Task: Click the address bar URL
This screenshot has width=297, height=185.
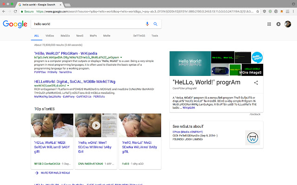Action: pyautogui.click(x=145, y=12)
